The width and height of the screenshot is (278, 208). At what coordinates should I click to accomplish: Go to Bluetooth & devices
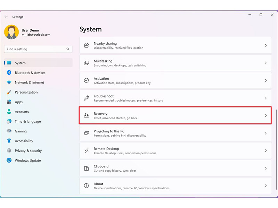[38, 72]
